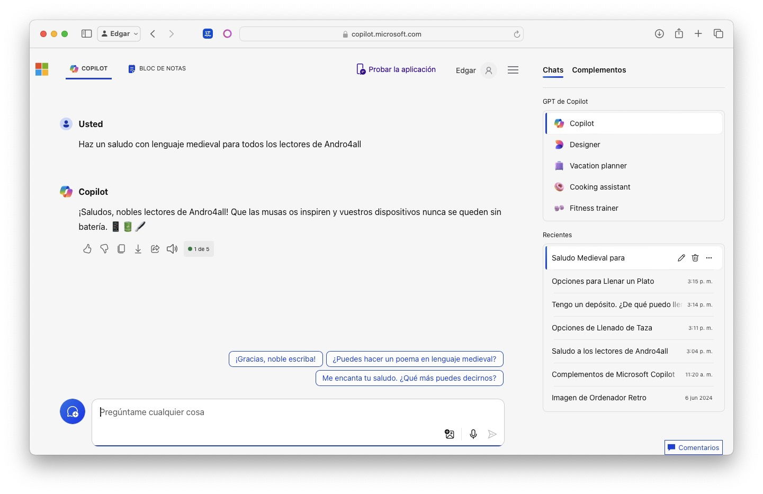
Task: Select the Designer GPT
Action: click(x=634, y=145)
